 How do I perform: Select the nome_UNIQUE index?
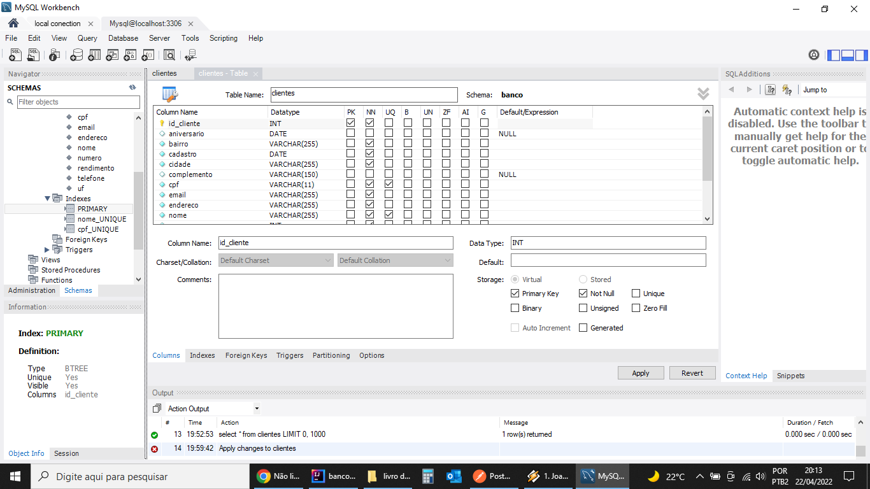[x=102, y=219]
